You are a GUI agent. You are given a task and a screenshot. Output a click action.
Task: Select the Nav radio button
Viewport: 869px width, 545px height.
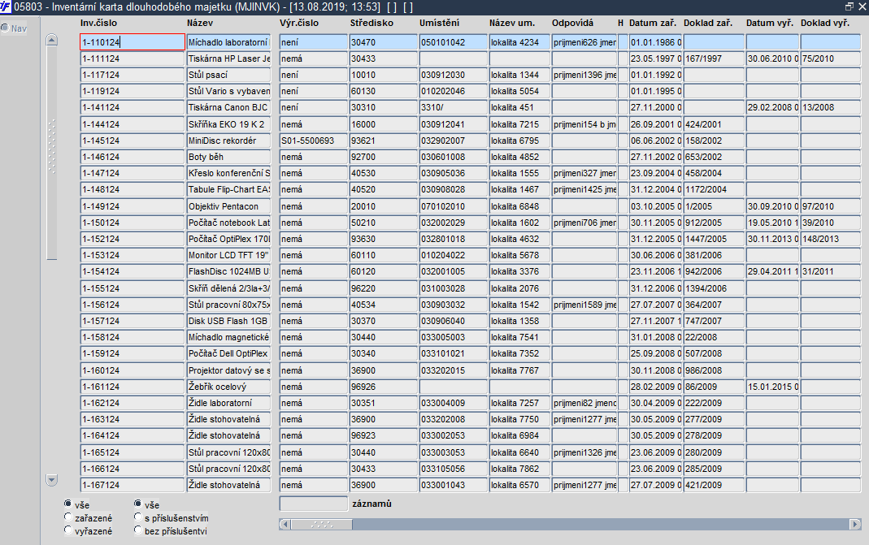click(5, 28)
